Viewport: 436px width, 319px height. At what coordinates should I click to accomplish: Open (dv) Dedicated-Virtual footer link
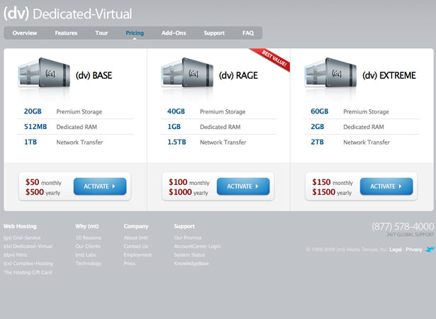click(x=28, y=247)
